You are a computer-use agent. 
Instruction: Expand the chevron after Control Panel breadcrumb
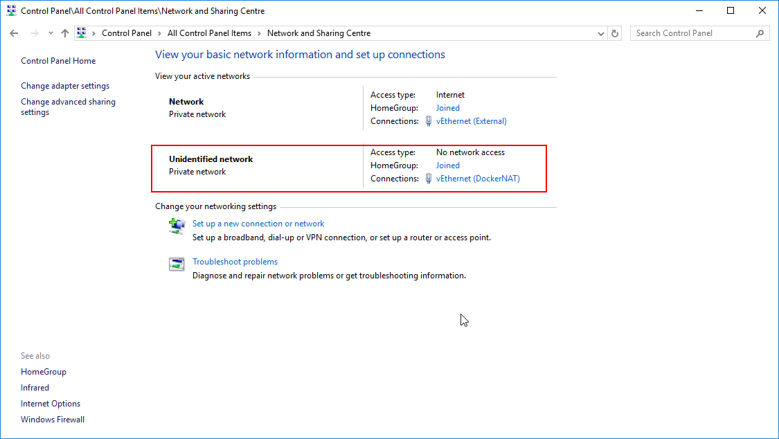click(x=159, y=33)
